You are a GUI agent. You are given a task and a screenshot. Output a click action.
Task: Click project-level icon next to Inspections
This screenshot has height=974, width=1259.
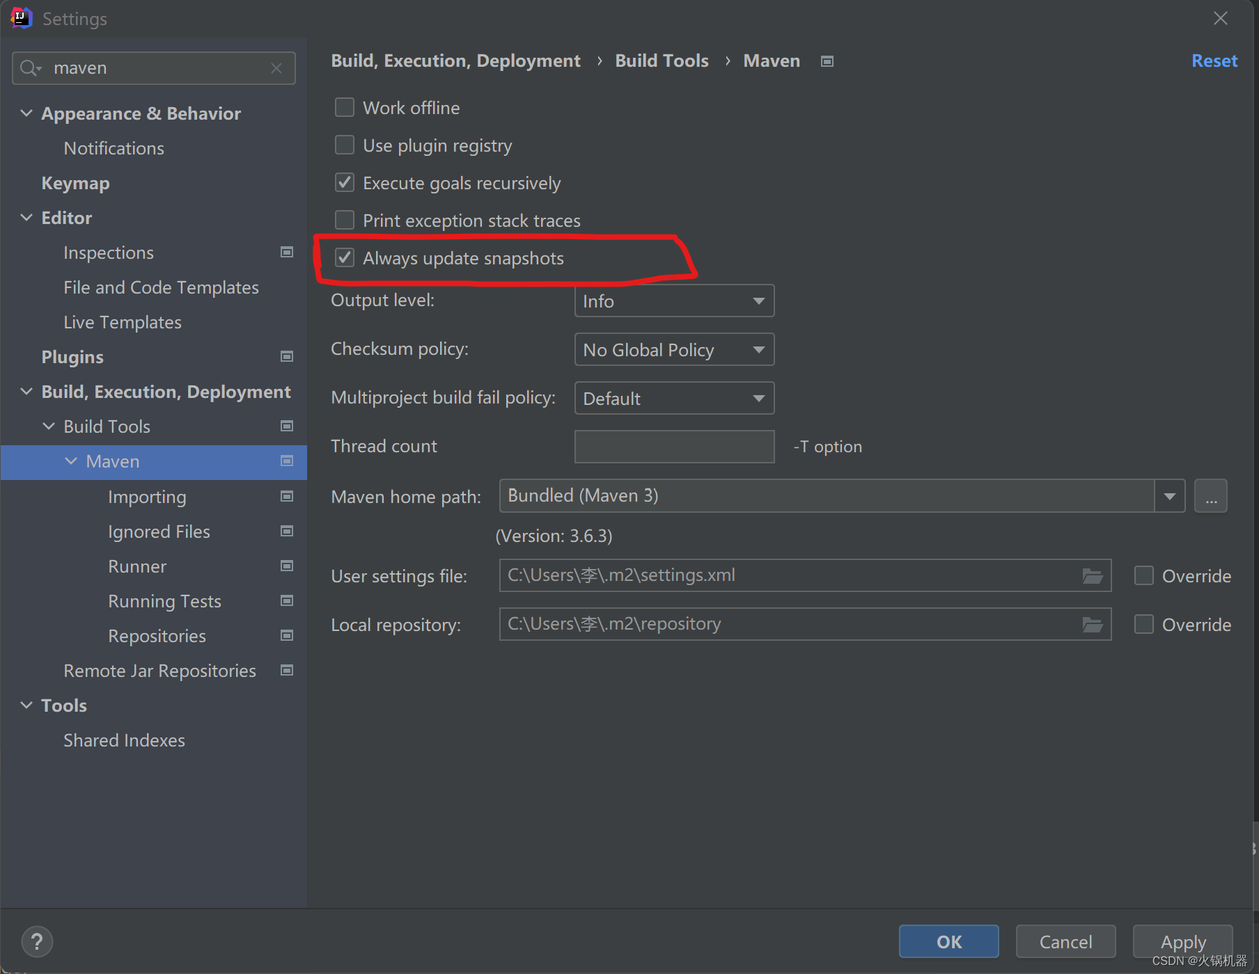pyautogui.click(x=286, y=252)
